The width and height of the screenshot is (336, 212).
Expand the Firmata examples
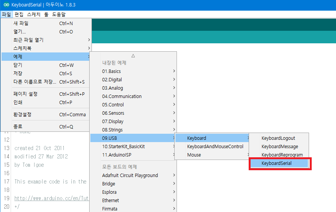133,209
